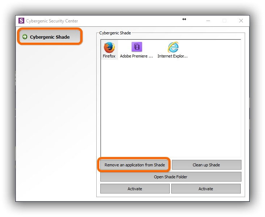The height and width of the screenshot is (217, 265).
Task: Select the Firefox application icon
Action: 109,47
